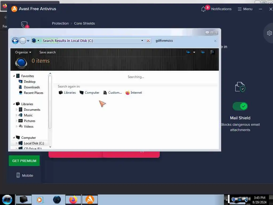Open Explorer from the taskbar

24,200
